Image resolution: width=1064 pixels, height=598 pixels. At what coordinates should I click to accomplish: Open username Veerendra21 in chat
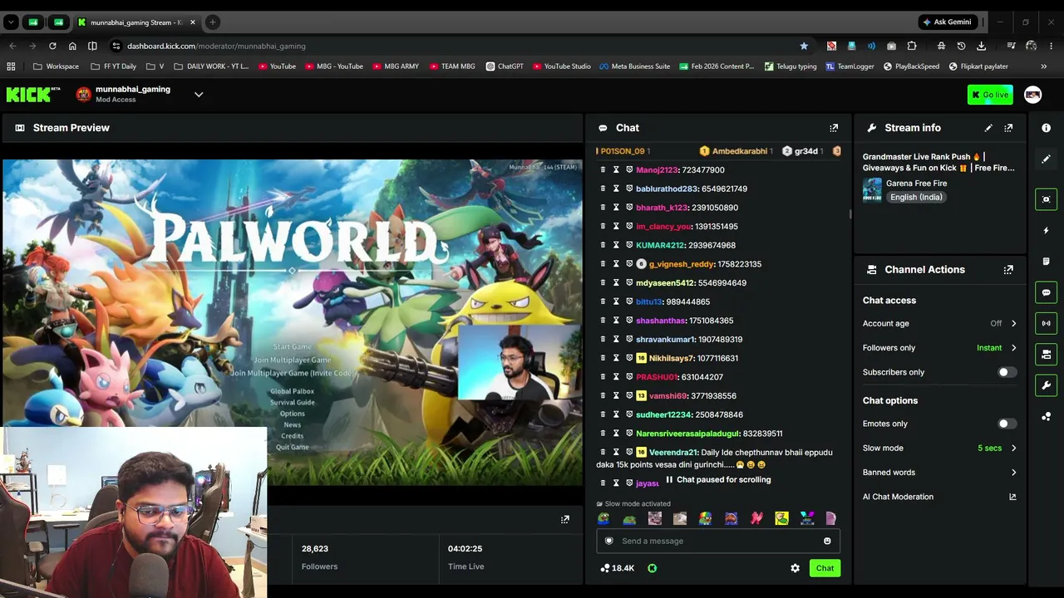673,453
